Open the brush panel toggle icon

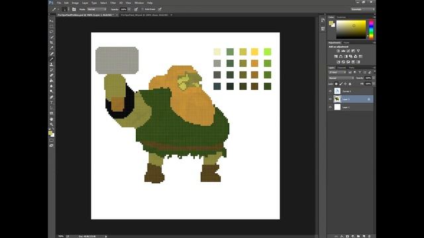pyautogui.click(x=74, y=9)
